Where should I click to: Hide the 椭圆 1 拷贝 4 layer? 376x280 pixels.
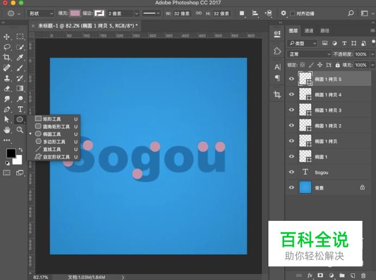coord(291,94)
